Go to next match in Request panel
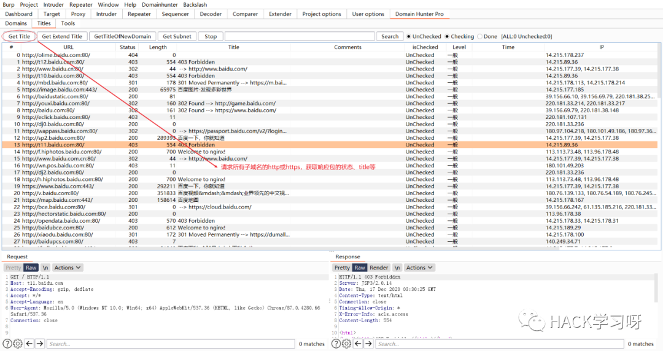 [40, 344]
